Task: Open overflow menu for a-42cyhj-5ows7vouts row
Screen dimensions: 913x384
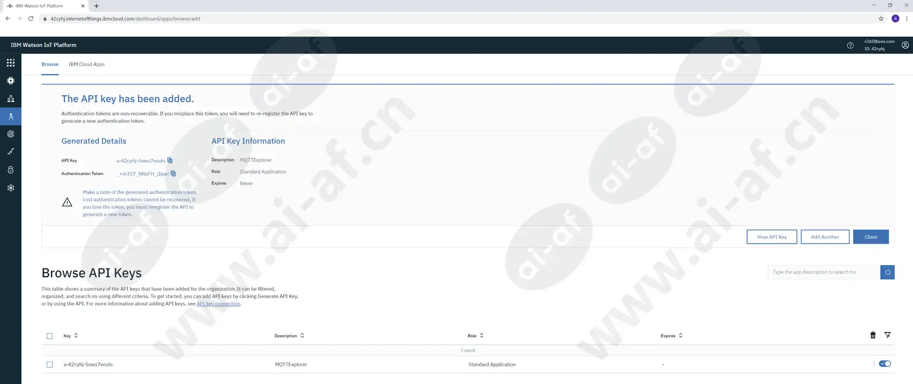Action: pos(874,364)
